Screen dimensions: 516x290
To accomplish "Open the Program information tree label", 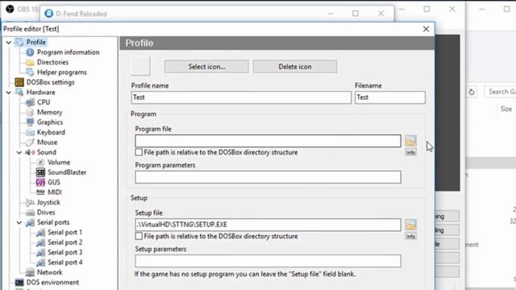I will point(68,52).
